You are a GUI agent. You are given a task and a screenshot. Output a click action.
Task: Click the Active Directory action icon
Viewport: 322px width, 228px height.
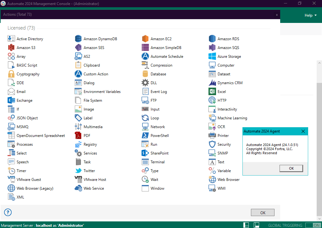(x=11, y=39)
